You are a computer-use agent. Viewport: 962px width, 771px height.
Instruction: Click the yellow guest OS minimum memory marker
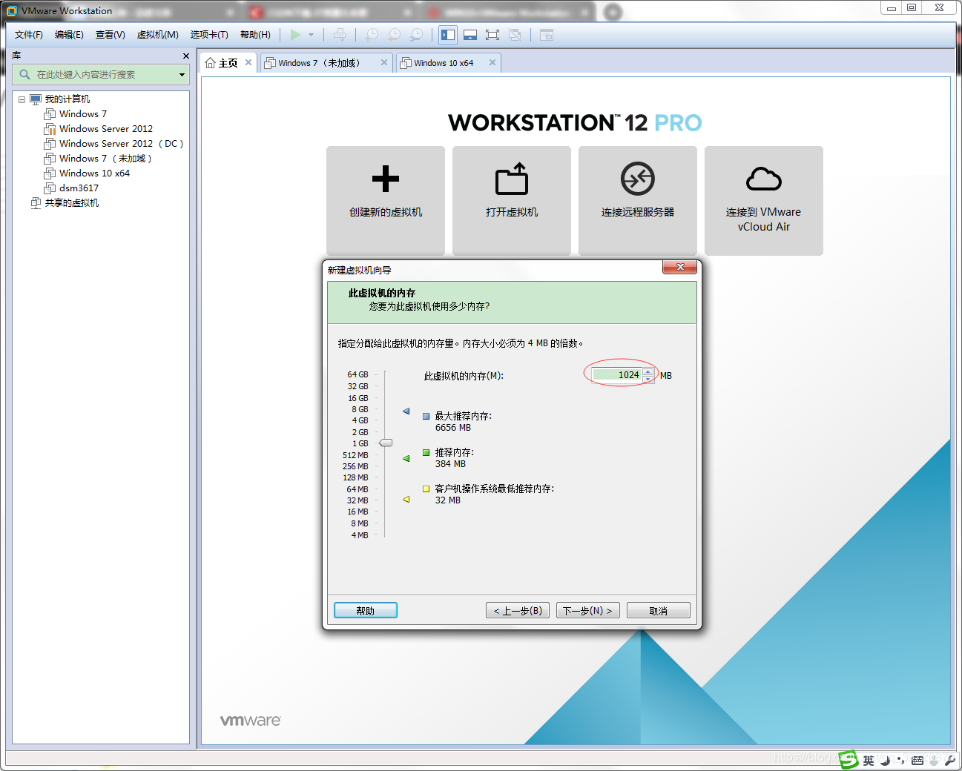406,499
